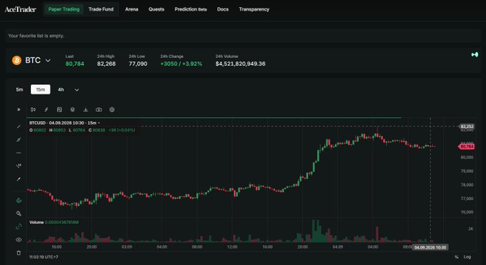Click the red 80,784 current price tag

point(467,146)
